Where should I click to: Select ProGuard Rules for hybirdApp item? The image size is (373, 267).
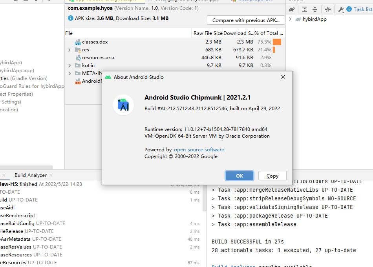[32, 86]
